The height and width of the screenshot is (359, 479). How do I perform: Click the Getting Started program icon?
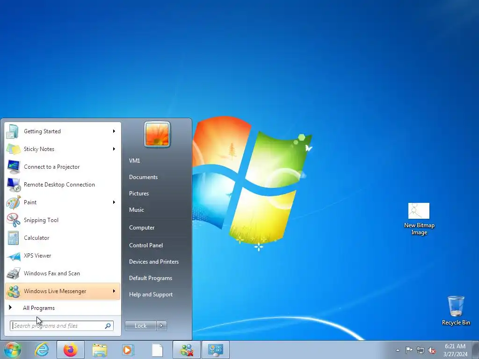(x=13, y=131)
